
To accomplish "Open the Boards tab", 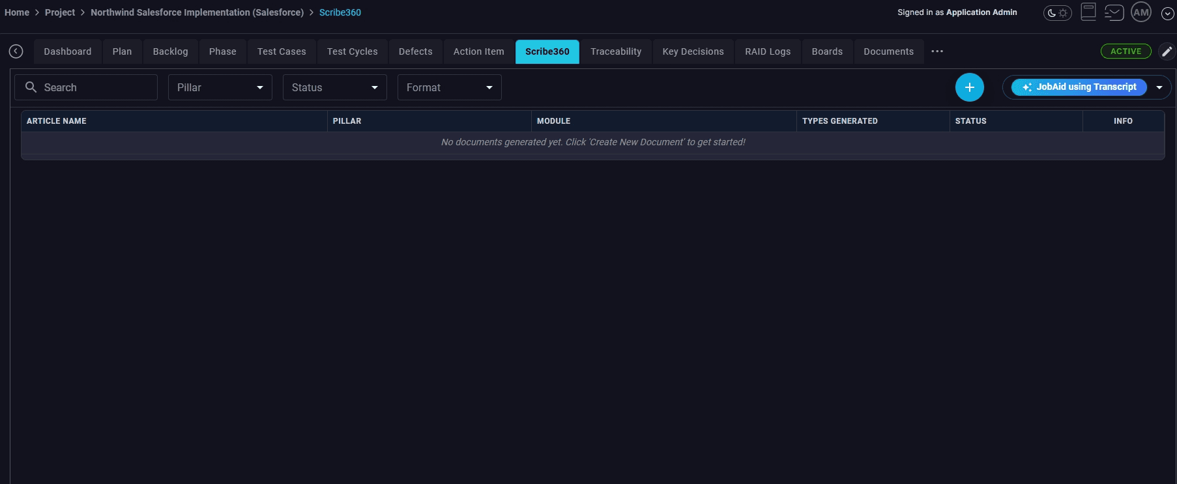I will pos(827,51).
